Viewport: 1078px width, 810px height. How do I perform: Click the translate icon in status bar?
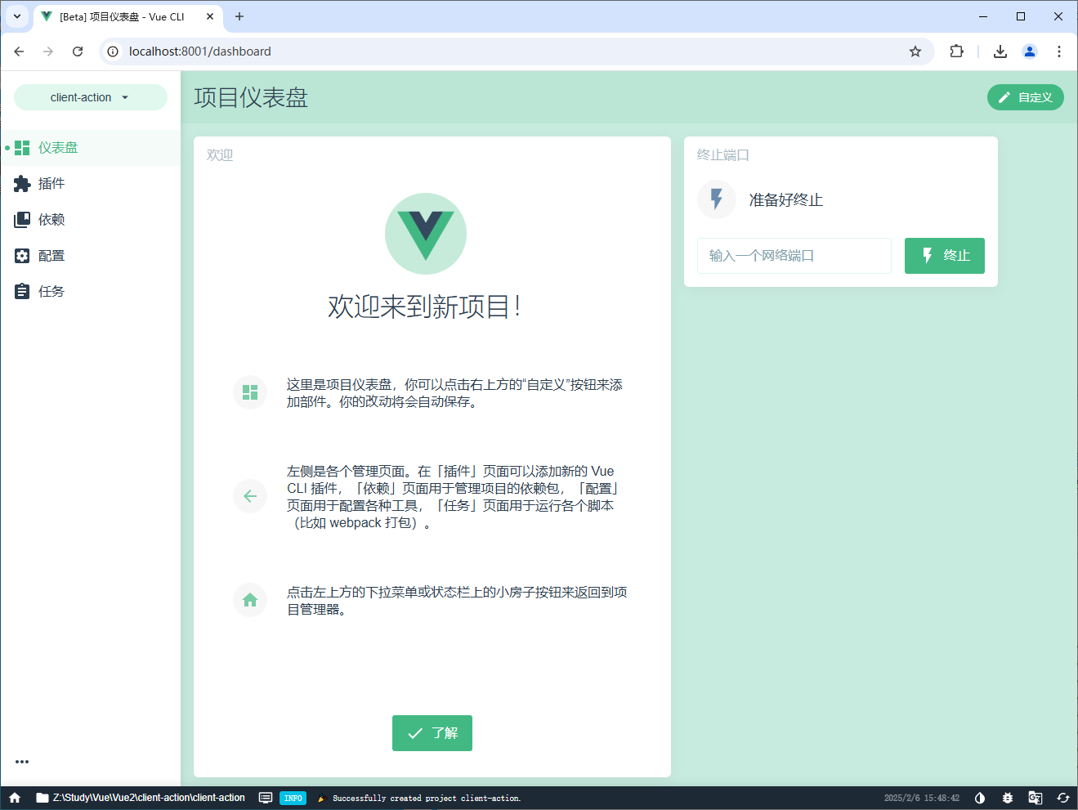point(1036,798)
